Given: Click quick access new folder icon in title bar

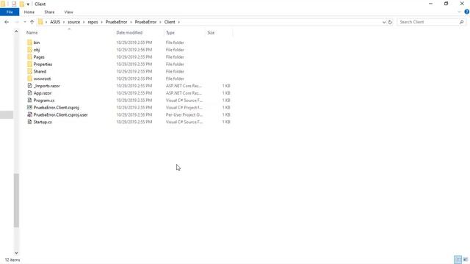Looking at the screenshot, I should point(21,4).
